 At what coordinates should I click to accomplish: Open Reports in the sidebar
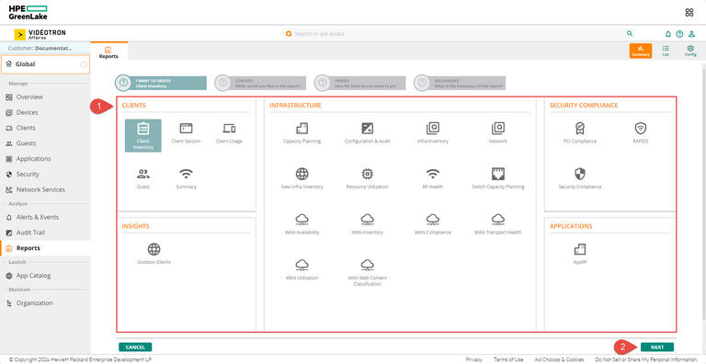pos(45,248)
